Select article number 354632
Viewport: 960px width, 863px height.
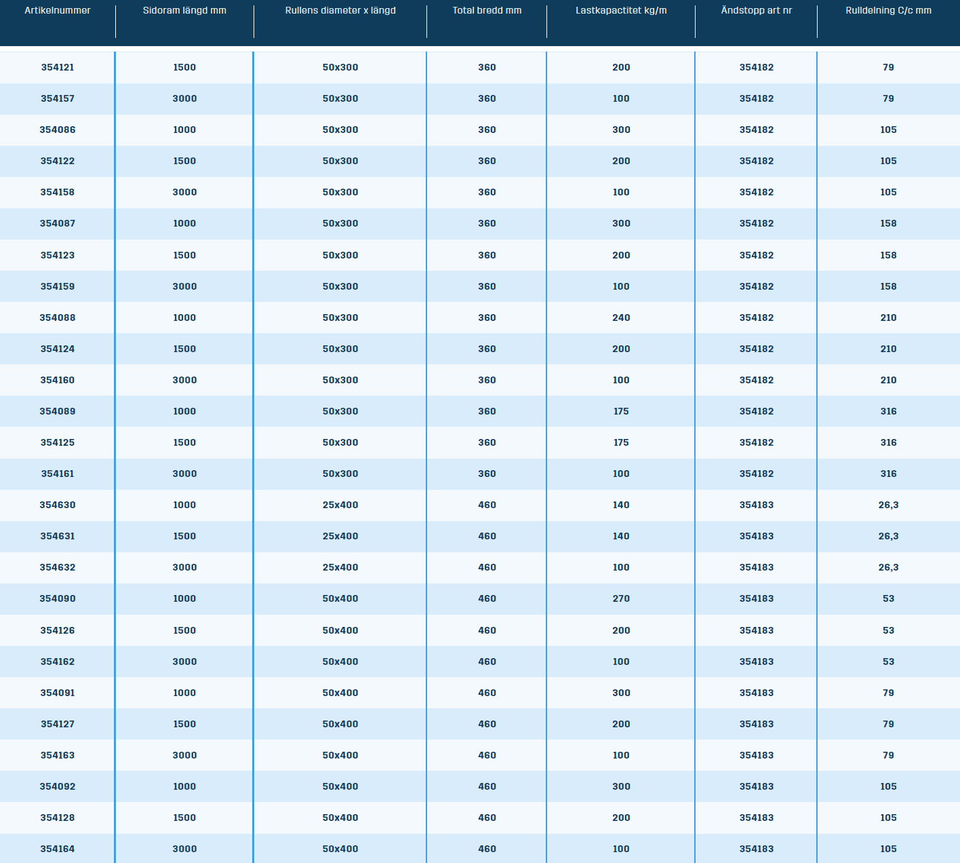click(x=58, y=568)
